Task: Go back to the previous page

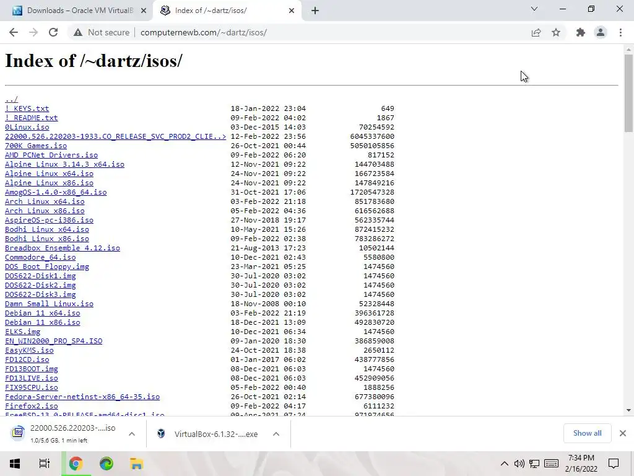Action: coord(14,32)
